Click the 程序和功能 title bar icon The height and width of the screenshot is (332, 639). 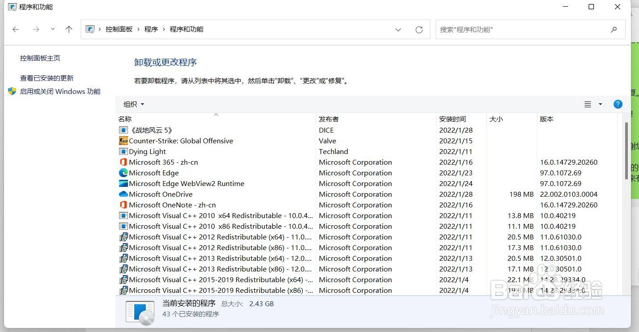(12, 7)
